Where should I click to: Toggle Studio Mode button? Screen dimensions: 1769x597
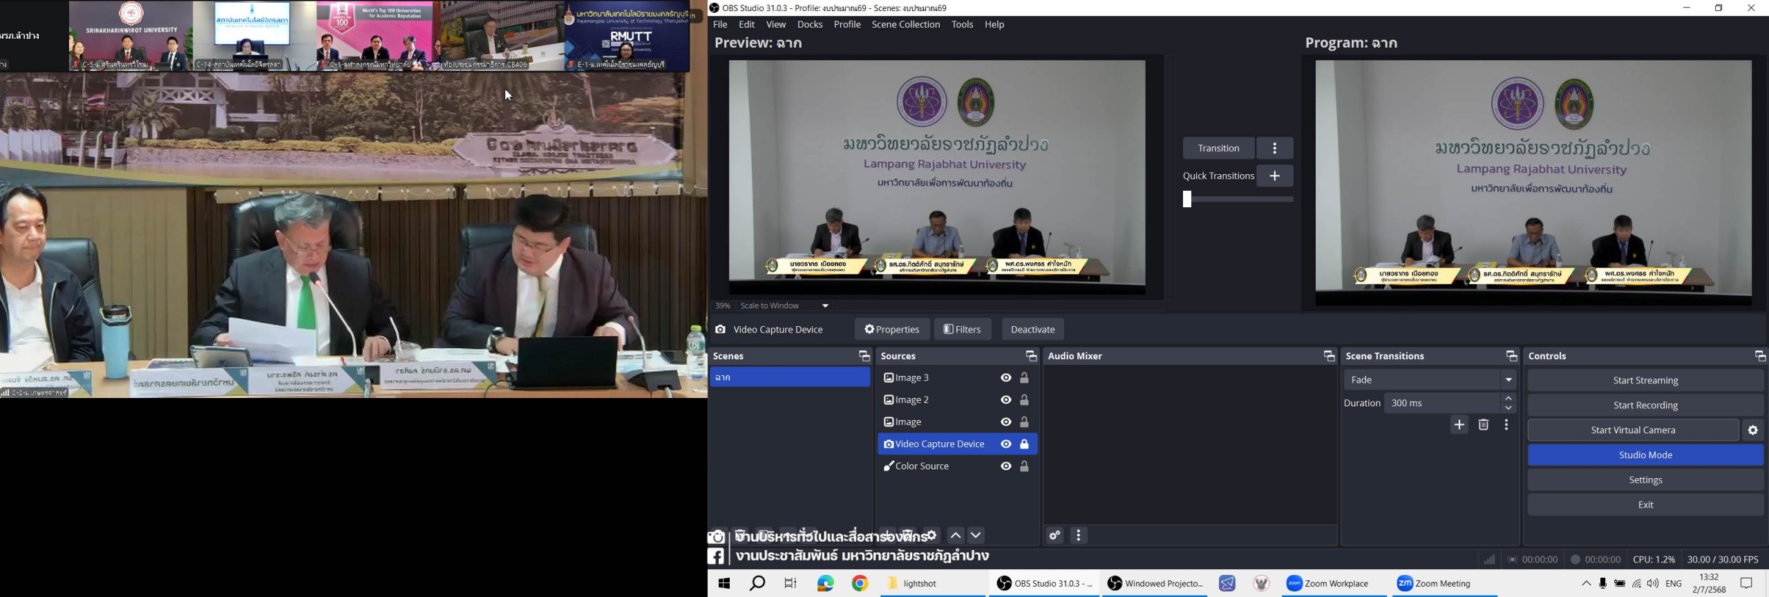point(1645,455)
